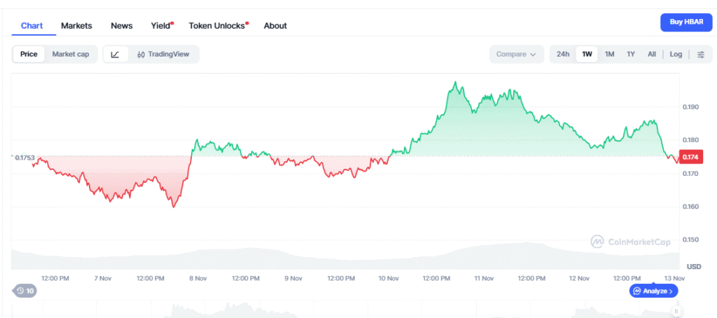
Task: Select the 24h time range
Action: click(563, 55)
